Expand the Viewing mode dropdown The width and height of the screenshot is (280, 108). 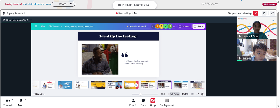[x=55, y=26]
